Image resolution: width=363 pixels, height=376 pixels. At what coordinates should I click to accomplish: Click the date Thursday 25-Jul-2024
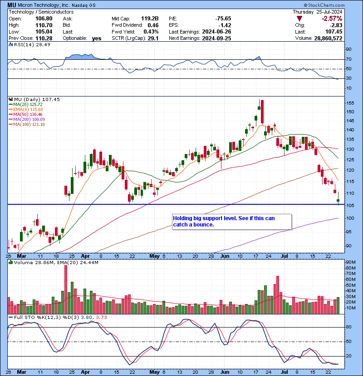point(317,12)
